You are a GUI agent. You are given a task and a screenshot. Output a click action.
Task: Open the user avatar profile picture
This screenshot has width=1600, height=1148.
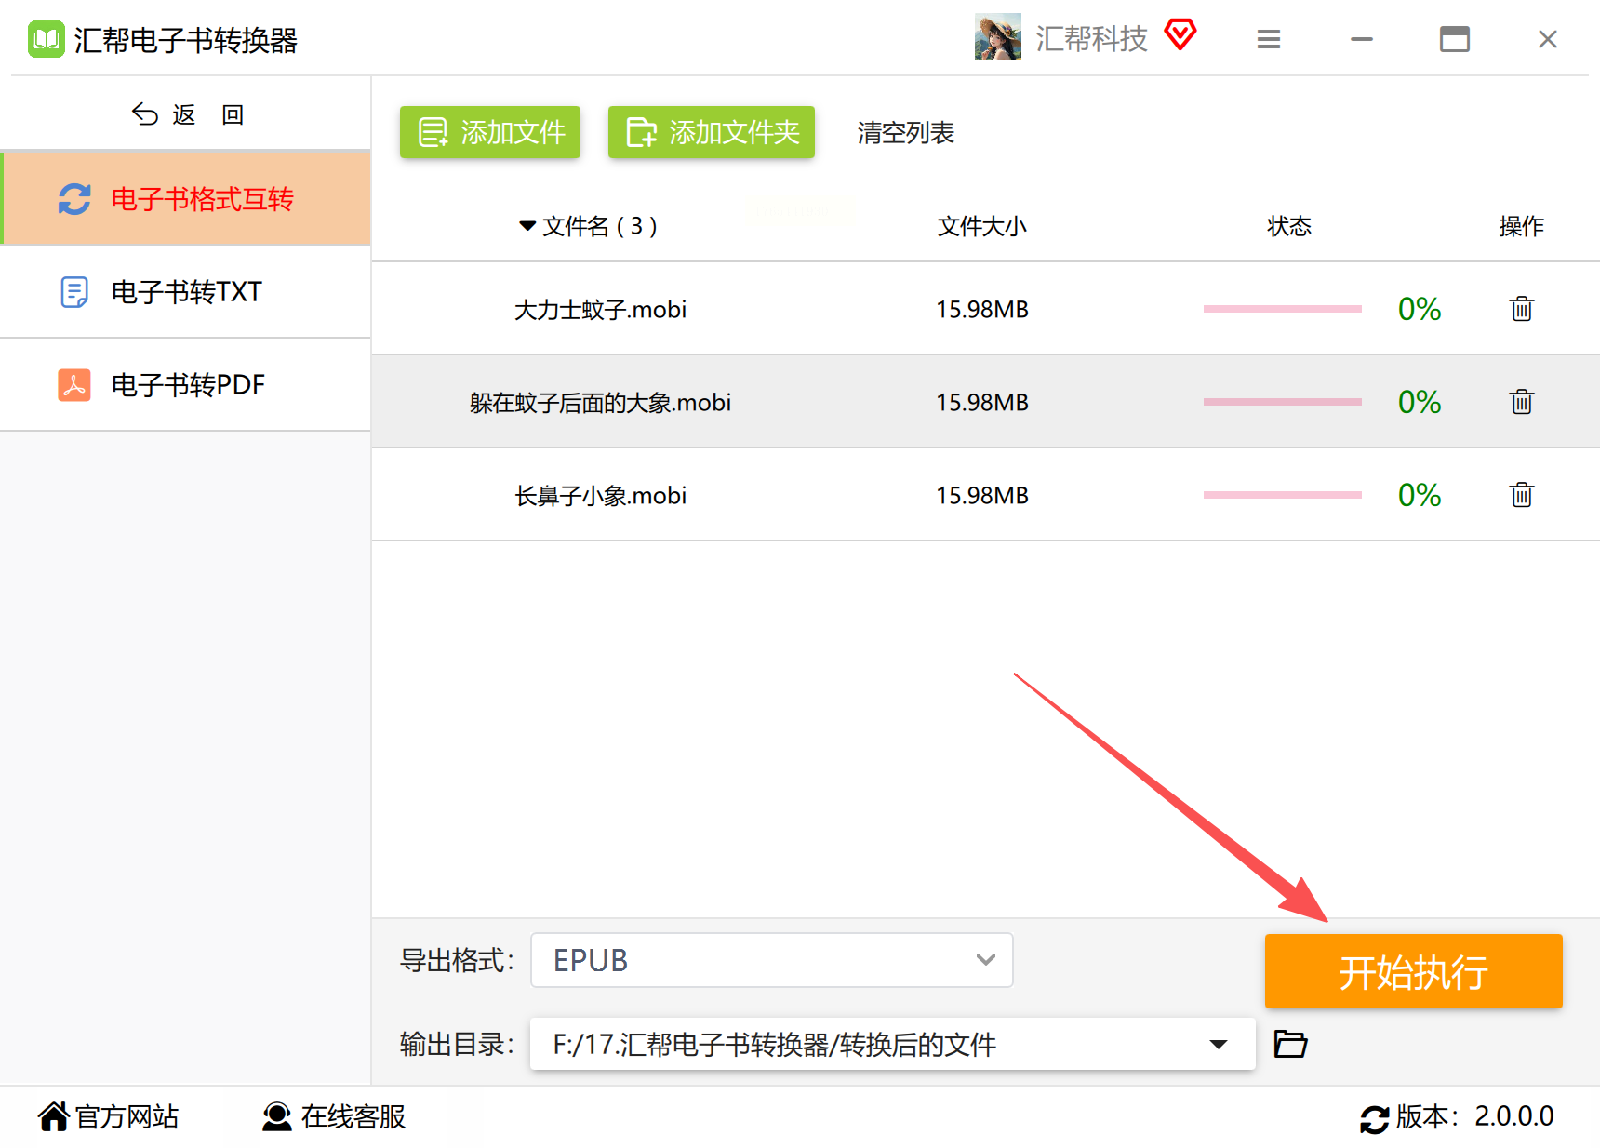[998, 37]
